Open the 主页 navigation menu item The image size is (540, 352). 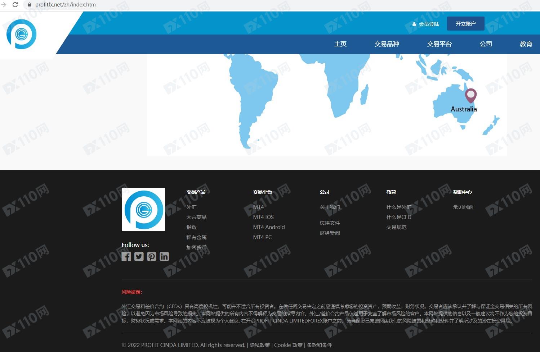click(340, 44)
